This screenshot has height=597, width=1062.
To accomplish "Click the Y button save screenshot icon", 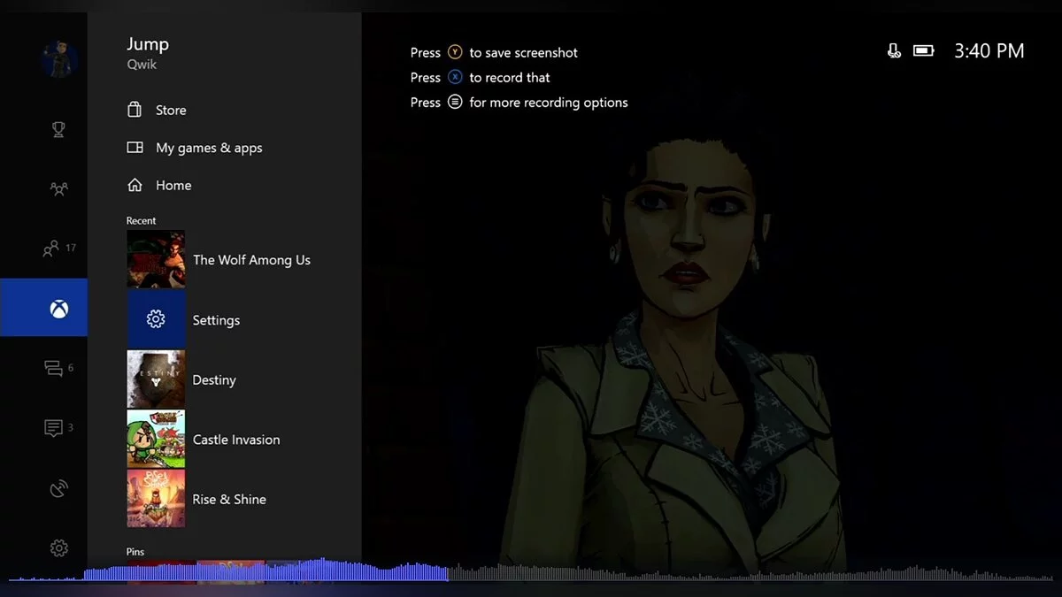I will click(x=455, y=52).
